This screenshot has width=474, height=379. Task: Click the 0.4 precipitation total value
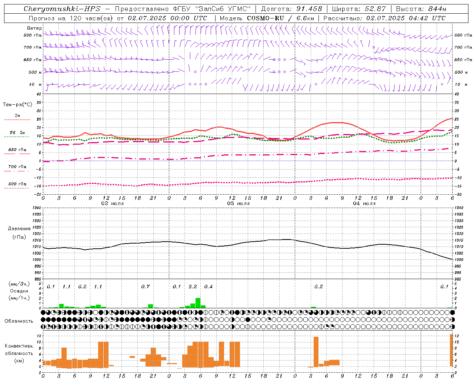pos(208,287)
